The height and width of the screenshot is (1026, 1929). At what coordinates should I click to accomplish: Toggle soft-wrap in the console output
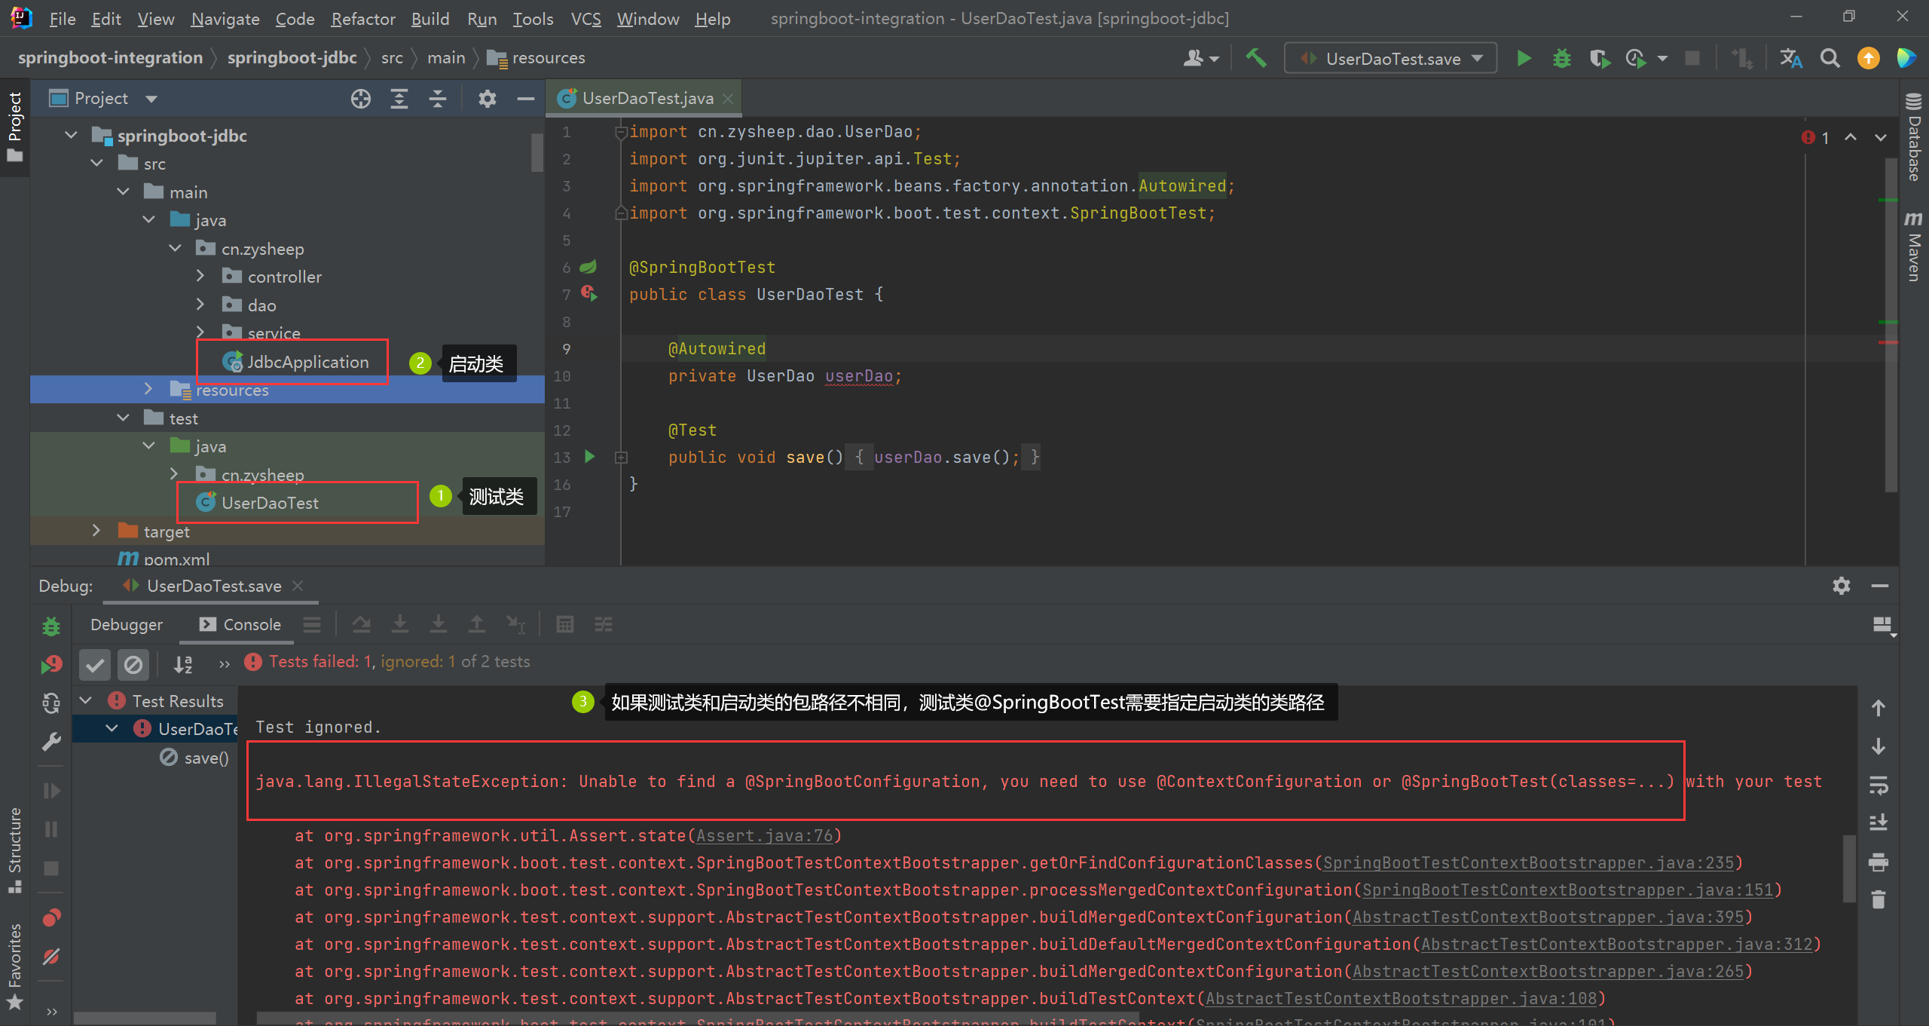click(1879, 785)
